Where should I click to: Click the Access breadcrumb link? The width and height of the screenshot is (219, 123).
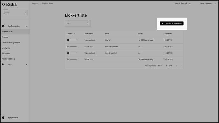(35, 3)
